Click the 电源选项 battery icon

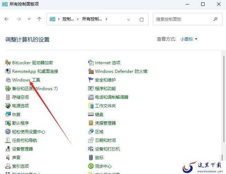pos(8,106)
